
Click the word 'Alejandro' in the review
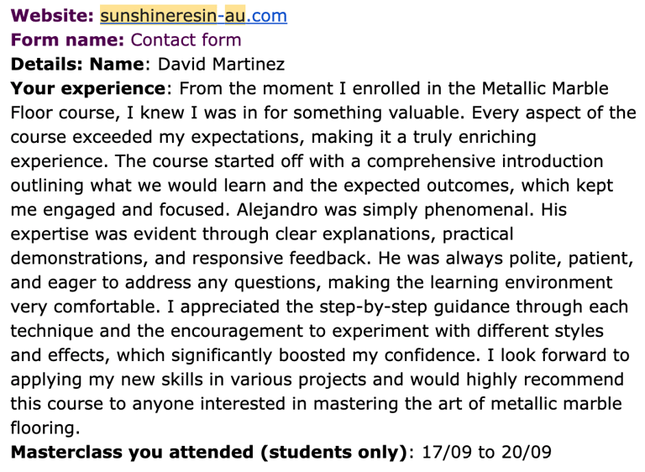point(277,210)
